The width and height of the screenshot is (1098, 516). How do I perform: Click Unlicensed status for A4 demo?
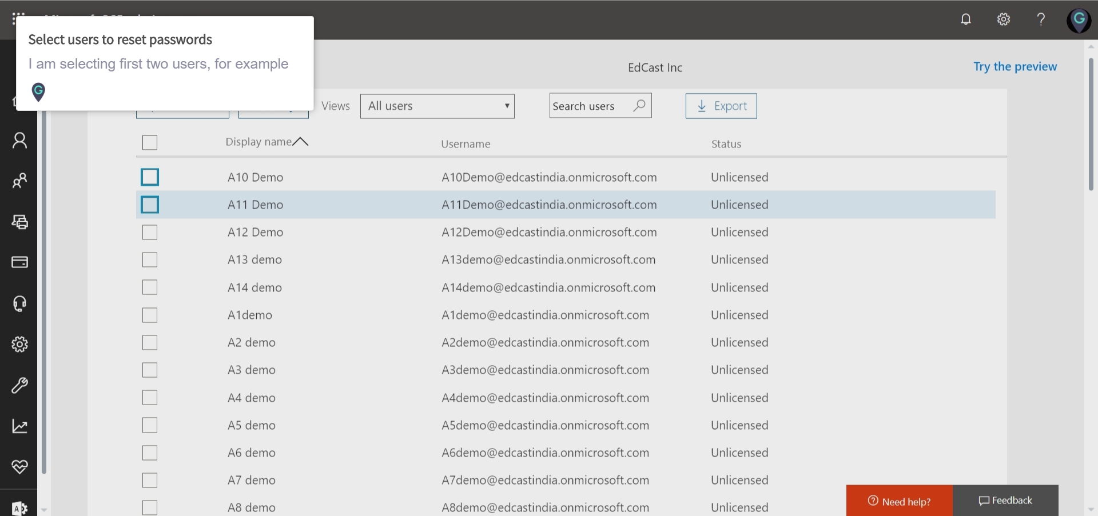[739, 398]
